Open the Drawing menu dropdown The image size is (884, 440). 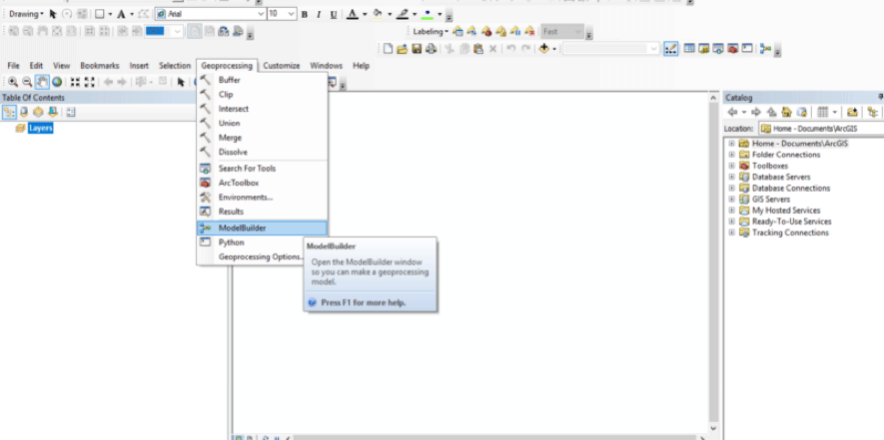pos(26,14)
